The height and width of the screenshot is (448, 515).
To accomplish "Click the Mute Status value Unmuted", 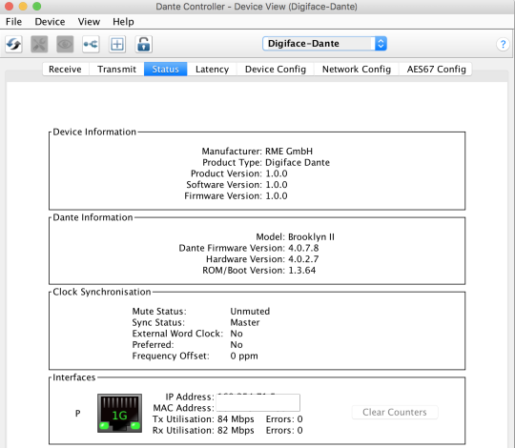I will point(250,312).
